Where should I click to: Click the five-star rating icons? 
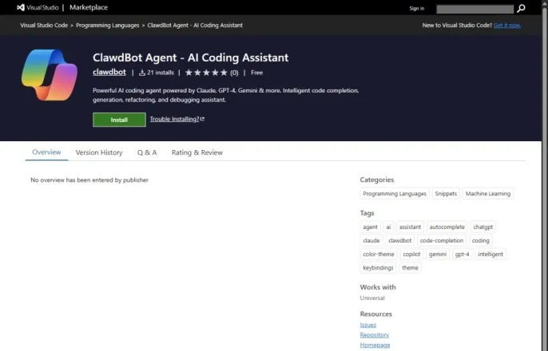(206, 73)
